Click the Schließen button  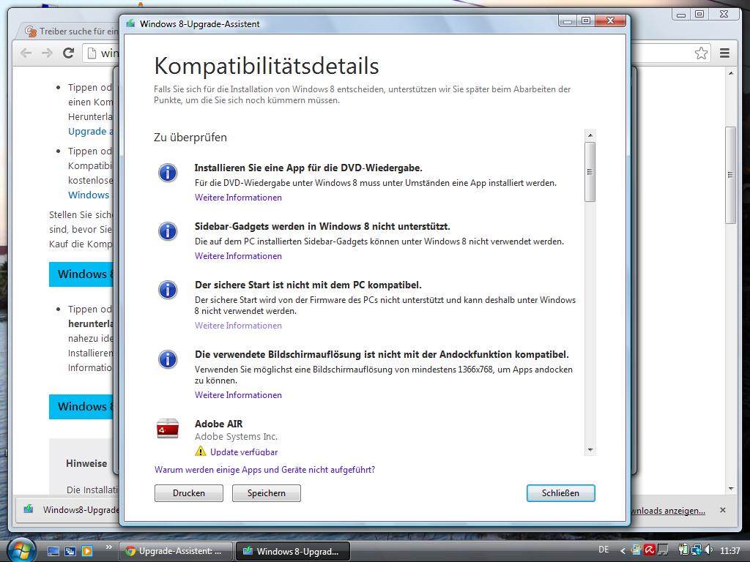pyautogui.click(x=560, y=493)
